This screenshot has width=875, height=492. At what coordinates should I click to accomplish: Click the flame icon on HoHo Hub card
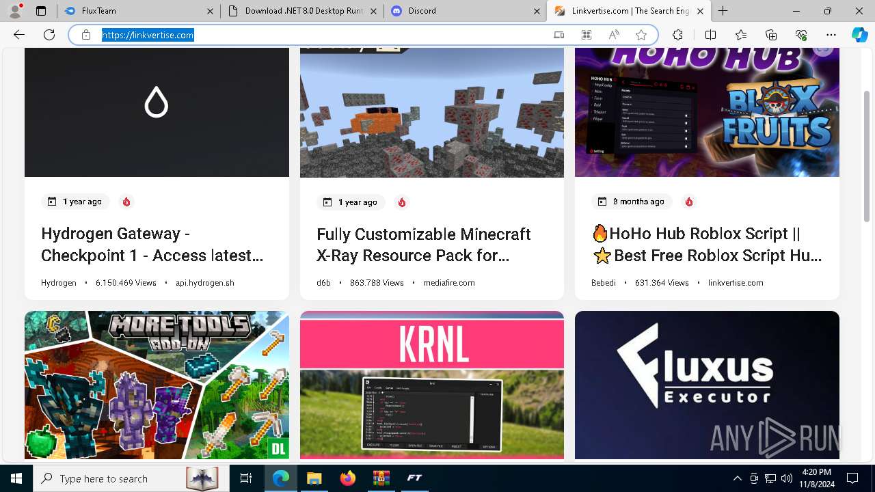tap(689, 202)
